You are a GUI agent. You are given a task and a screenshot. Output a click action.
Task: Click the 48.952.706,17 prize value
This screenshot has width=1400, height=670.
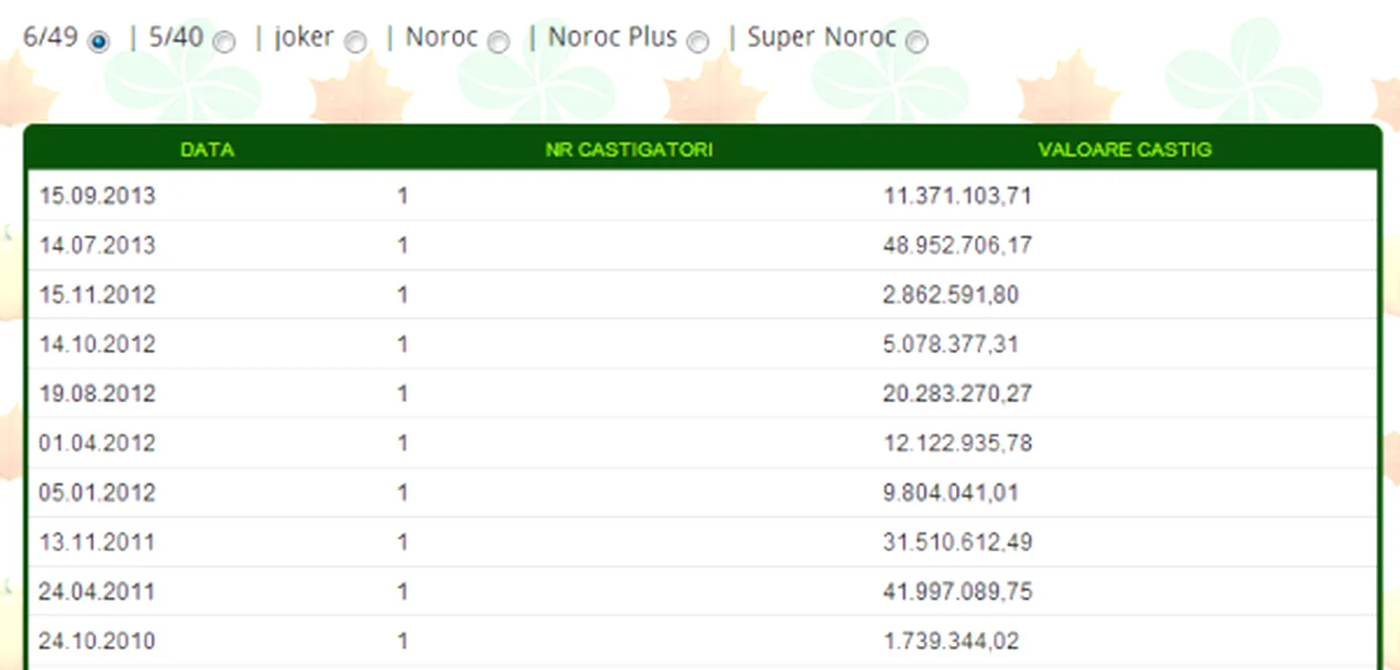tap(957, 246)
